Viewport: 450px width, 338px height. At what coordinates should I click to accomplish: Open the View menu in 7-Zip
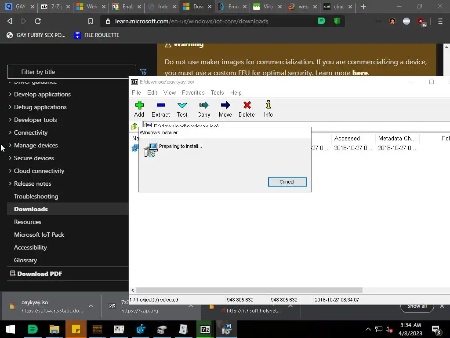click(x=170, y=92)
